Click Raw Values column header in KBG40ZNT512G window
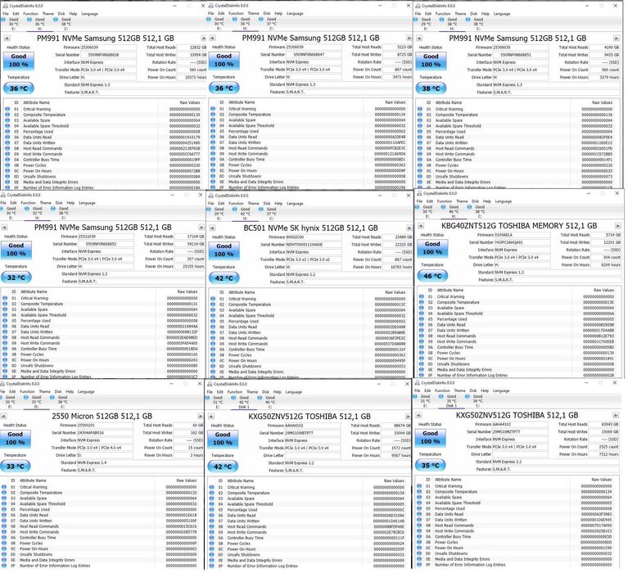Screen dimensions: 628x573 [603, 290]
